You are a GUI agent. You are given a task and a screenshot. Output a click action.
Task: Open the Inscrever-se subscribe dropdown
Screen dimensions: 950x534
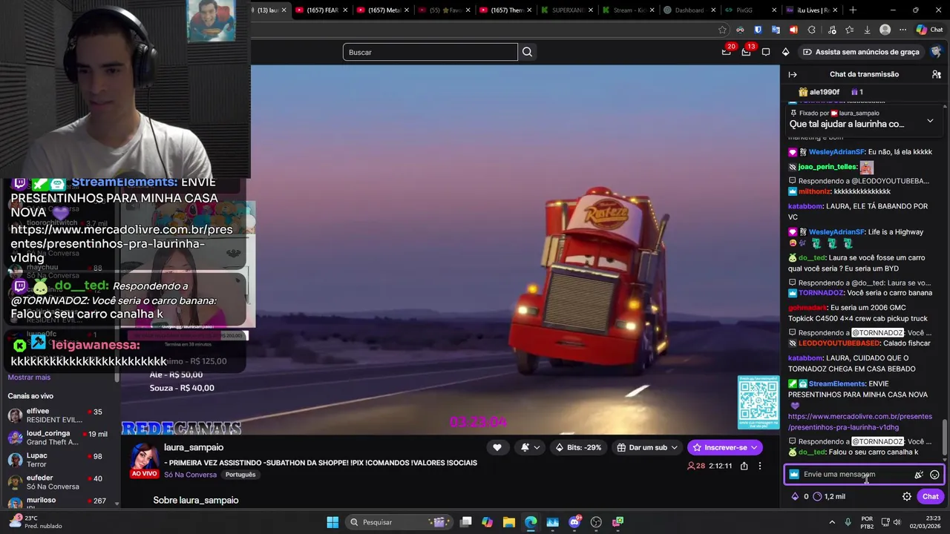(724, 447)
